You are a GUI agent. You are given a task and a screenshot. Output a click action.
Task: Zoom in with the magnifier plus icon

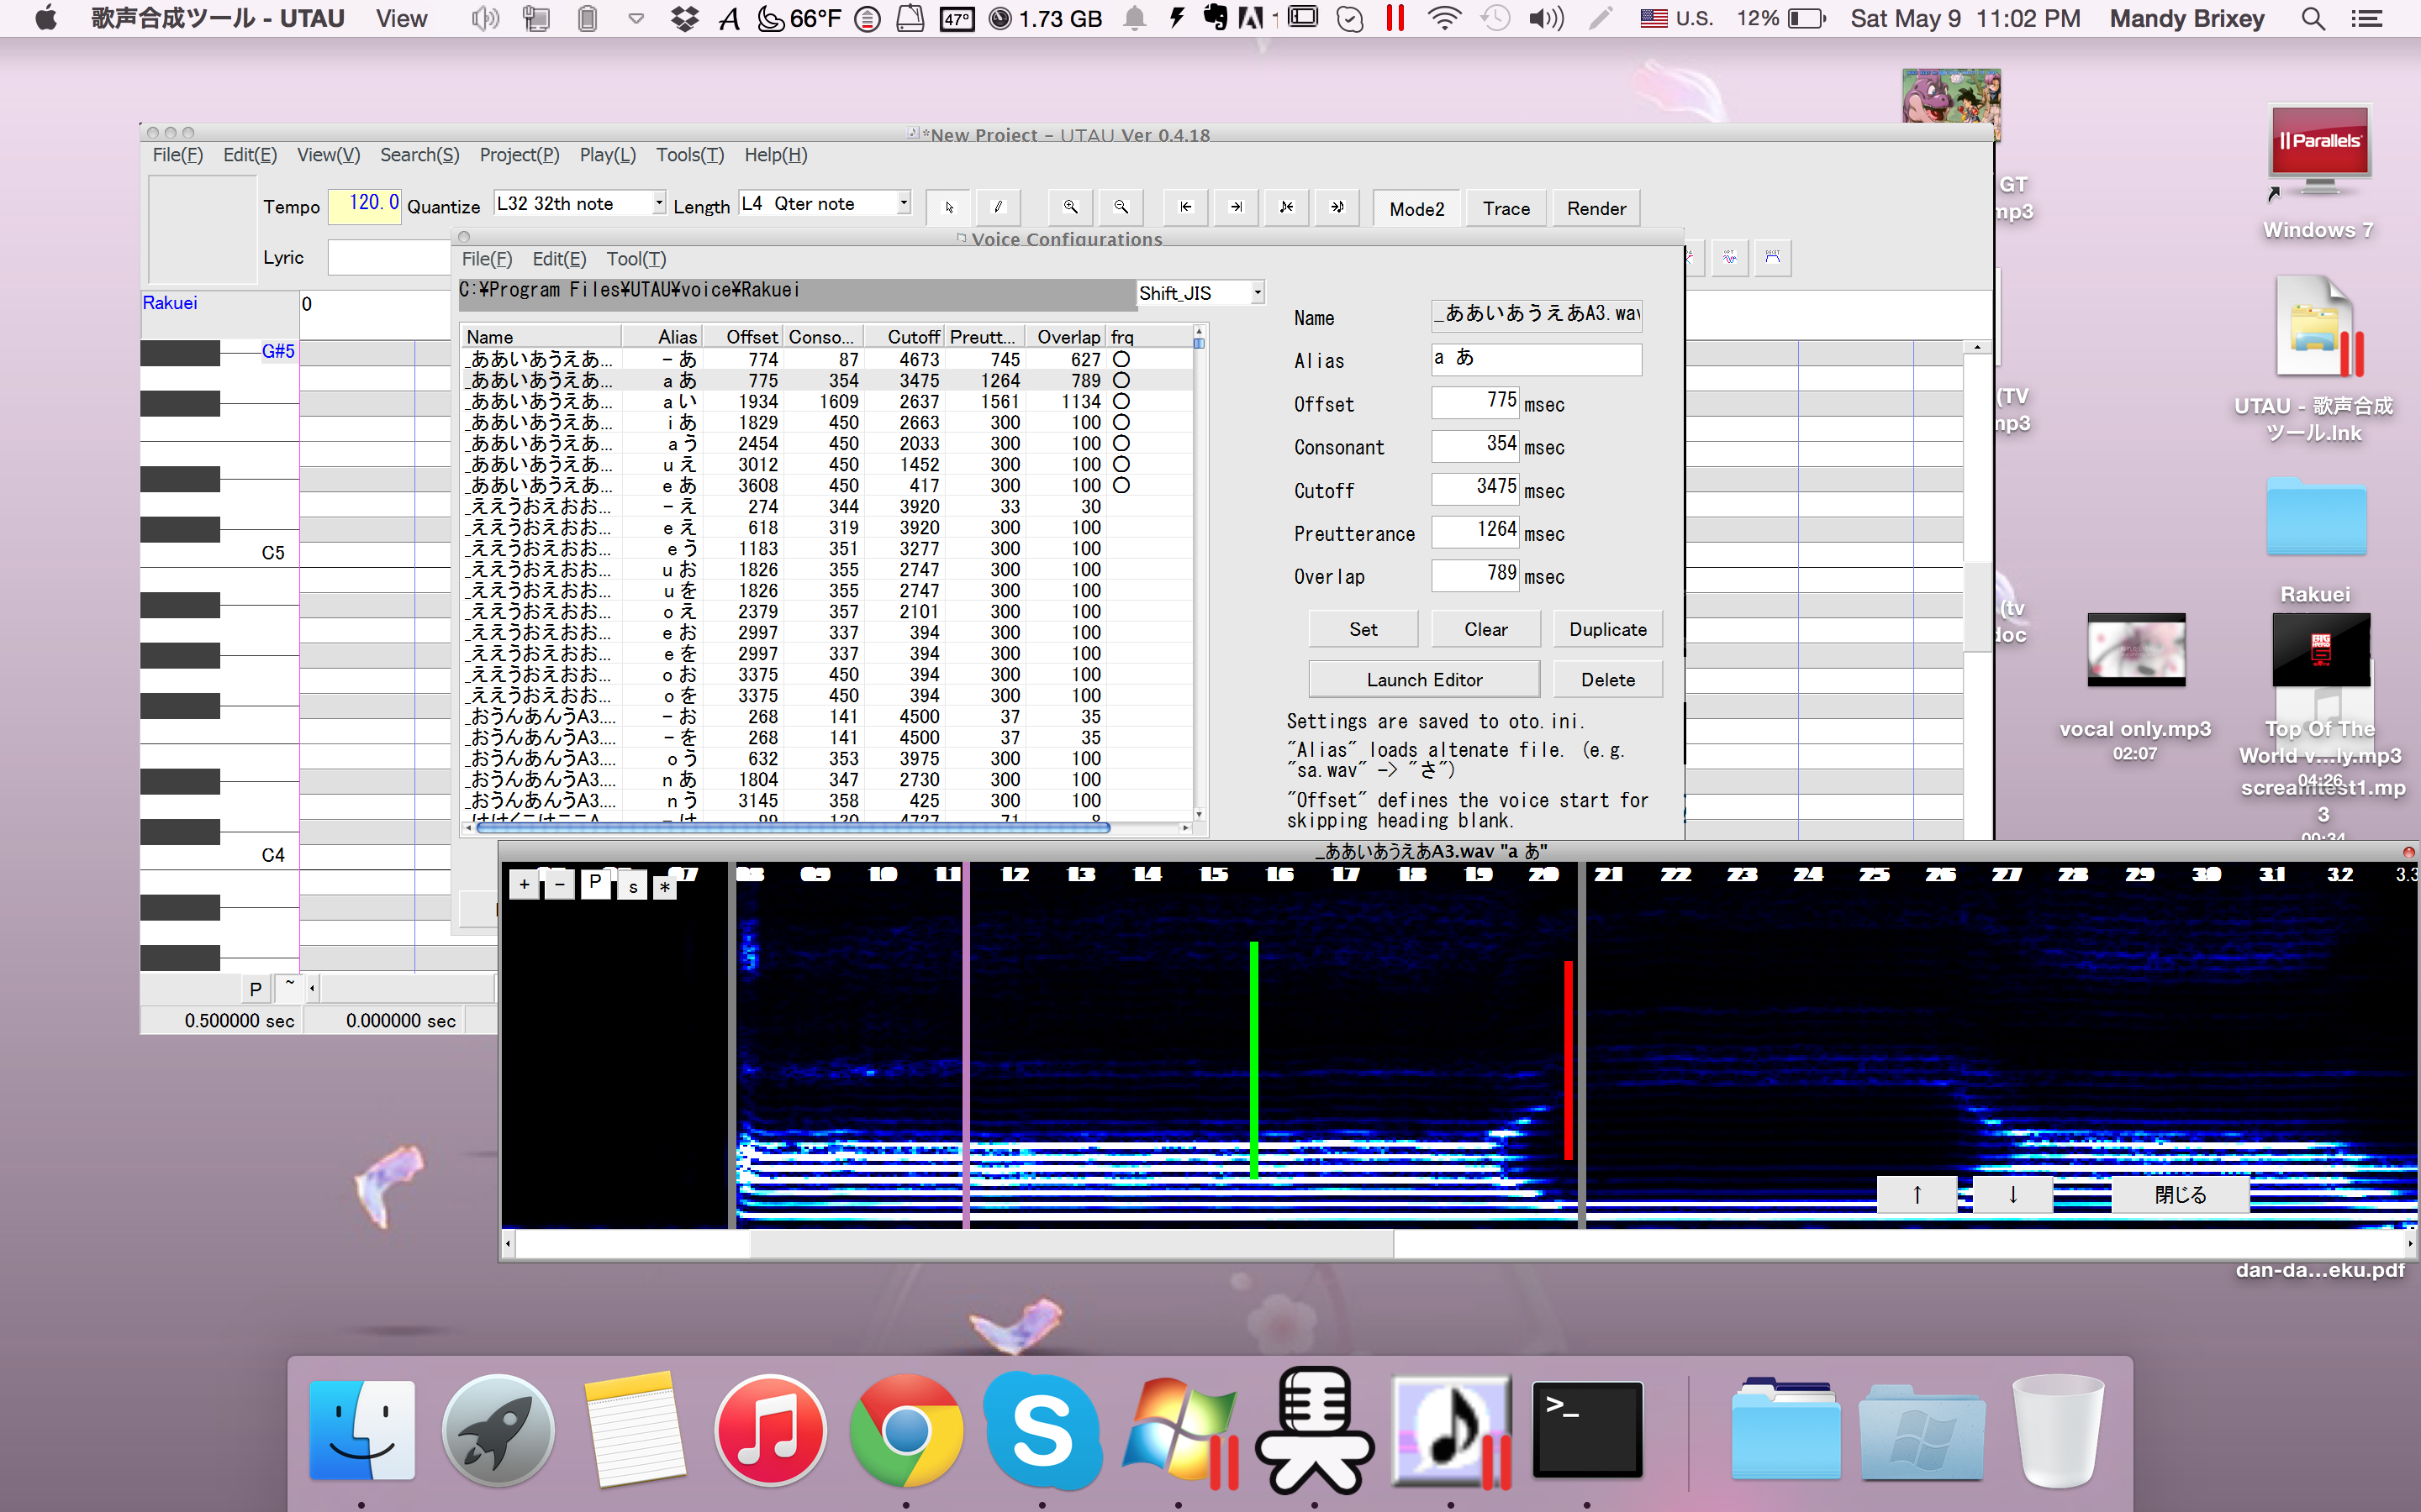(x=1070, y=207)
